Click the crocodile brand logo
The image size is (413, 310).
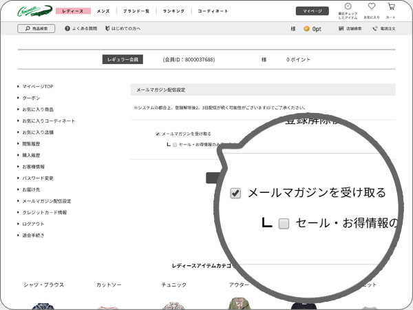coord(35,10)
